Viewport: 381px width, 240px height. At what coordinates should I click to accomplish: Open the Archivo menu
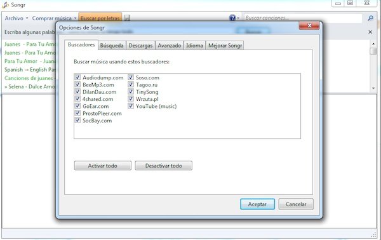17,18
